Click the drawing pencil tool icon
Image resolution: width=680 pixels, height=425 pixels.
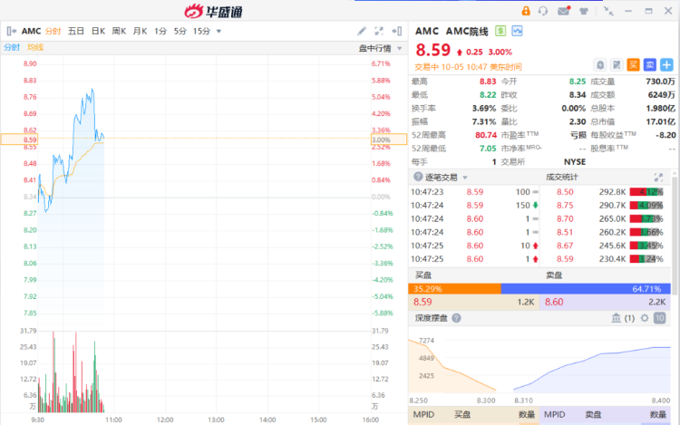tap(362, 31)
